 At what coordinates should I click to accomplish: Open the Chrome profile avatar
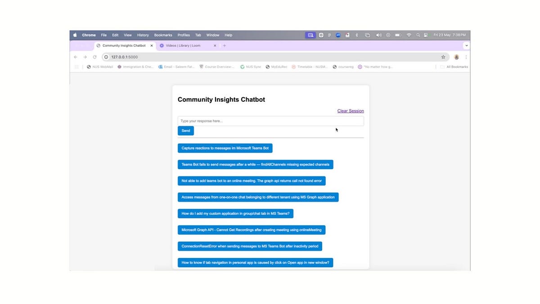(x=456, y=57)
